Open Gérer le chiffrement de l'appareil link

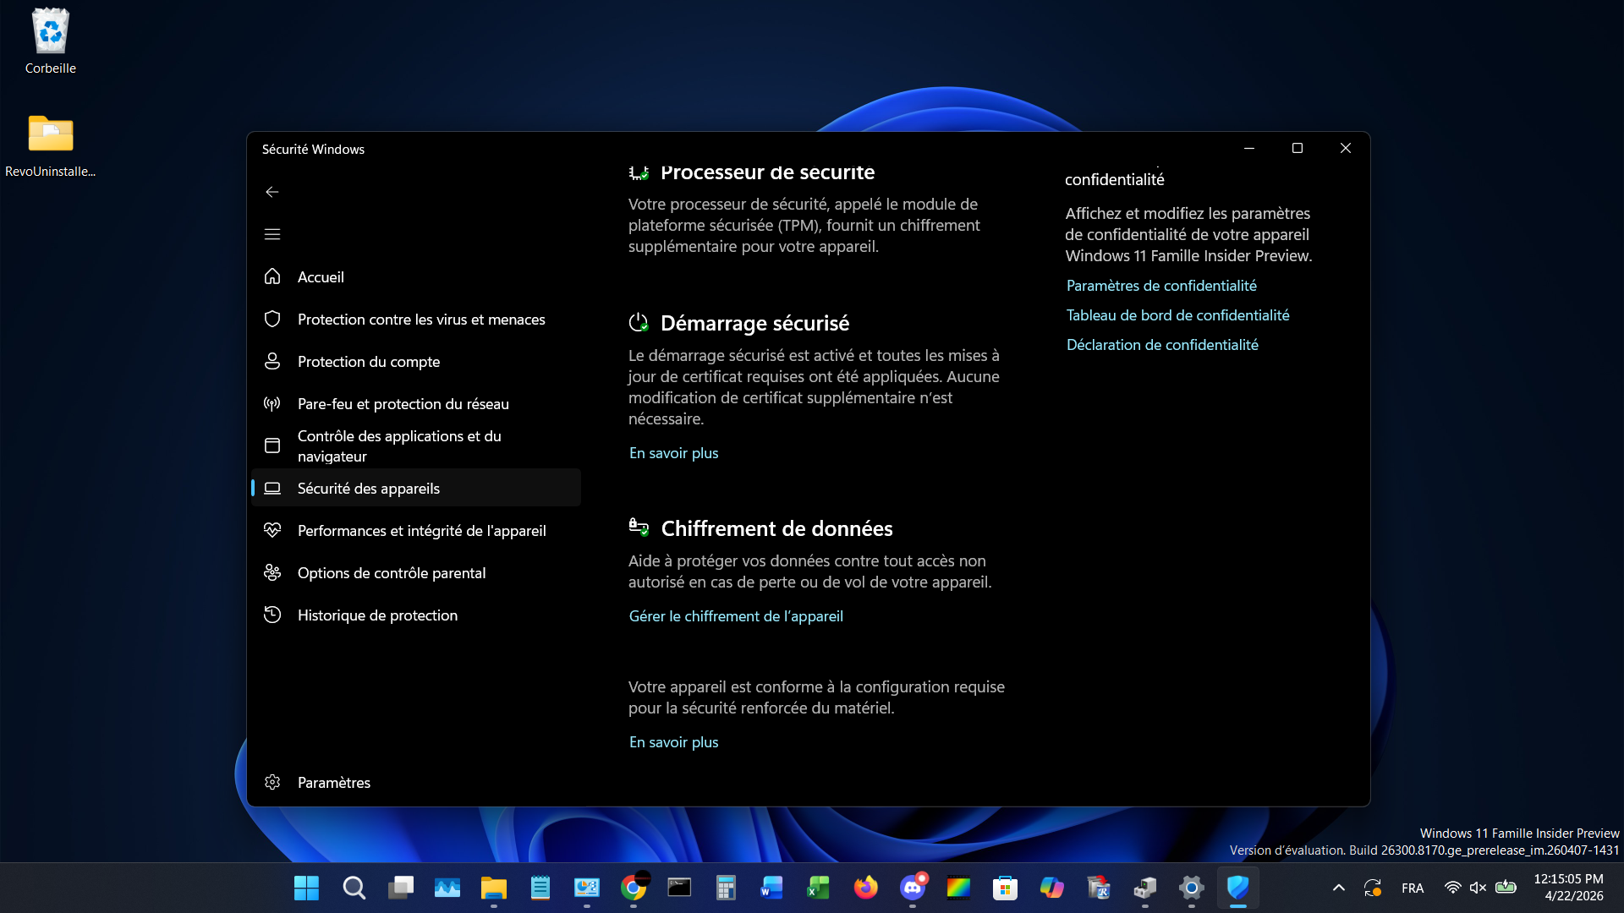[735, 615]
